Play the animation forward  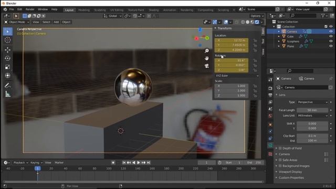coord(139,163)
